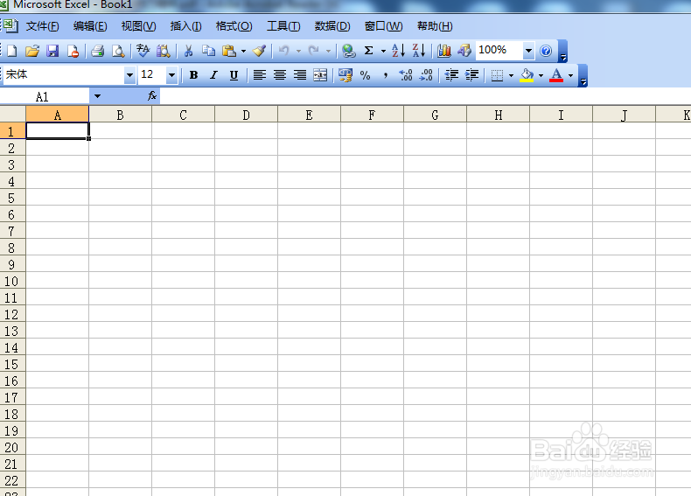
Task: Open the 帮助(H) menu
Action: click(x=435, y=26)
